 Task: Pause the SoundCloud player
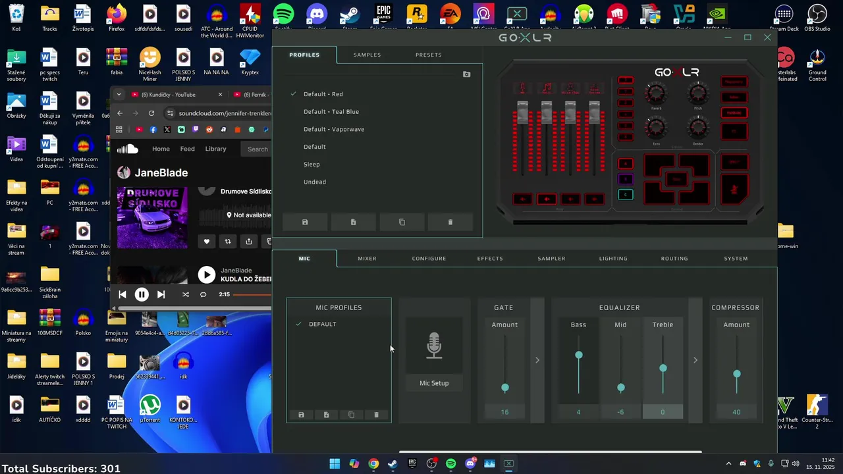point(142,294)
